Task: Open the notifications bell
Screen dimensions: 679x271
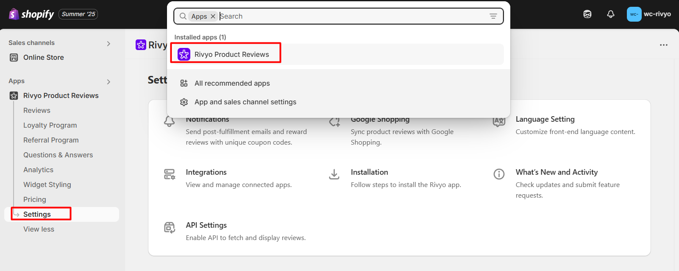Action: (611, 14)
